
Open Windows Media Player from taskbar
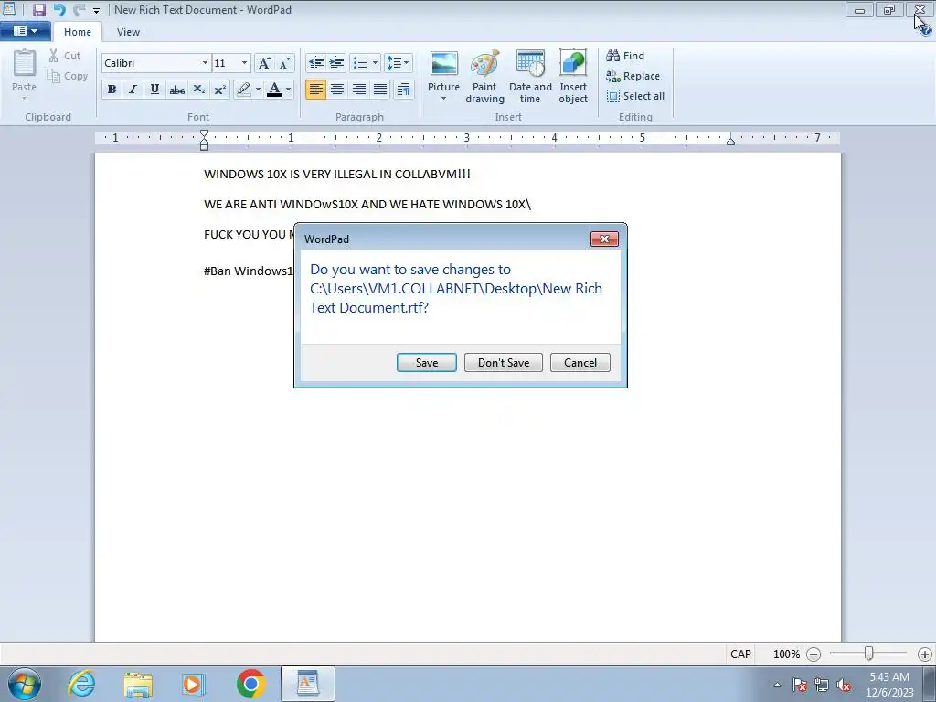point(194,684)
